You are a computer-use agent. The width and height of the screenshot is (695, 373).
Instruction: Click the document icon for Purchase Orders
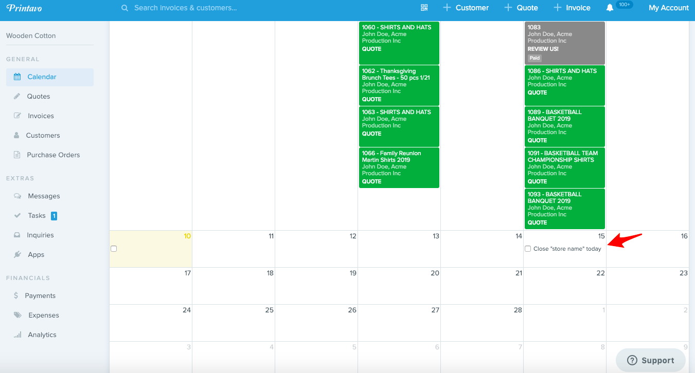[x=17, y=155]
